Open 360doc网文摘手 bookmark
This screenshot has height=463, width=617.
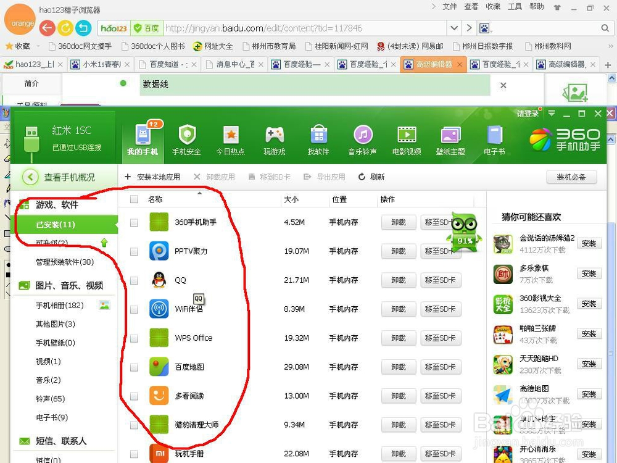tap(80, 46)
